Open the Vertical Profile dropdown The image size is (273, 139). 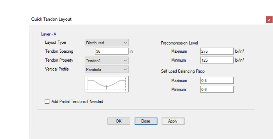(107, 69)
